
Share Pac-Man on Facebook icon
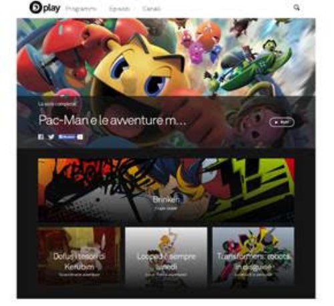click(41, 137)
